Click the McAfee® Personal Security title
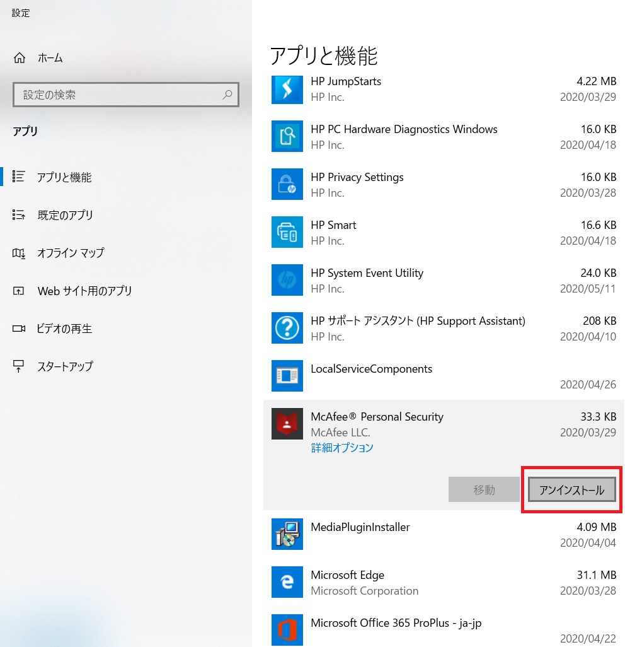The width and height of the screenshot is (625, 647). point(377,417)
